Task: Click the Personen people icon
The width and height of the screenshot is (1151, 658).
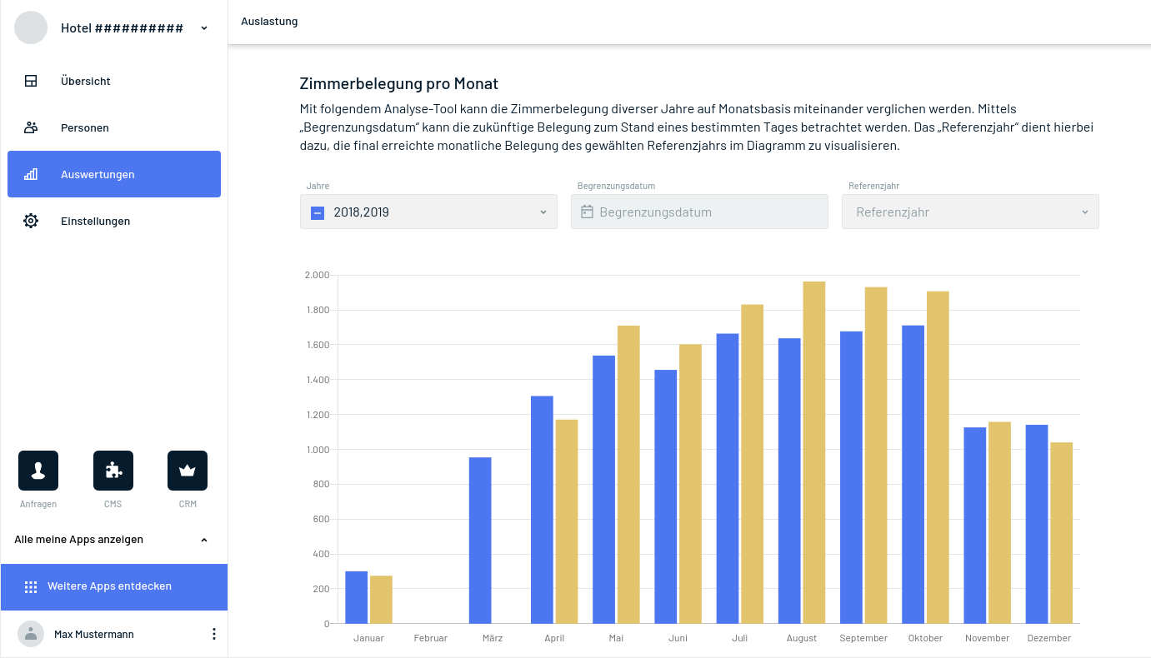Action: click(x=31, y=128)
